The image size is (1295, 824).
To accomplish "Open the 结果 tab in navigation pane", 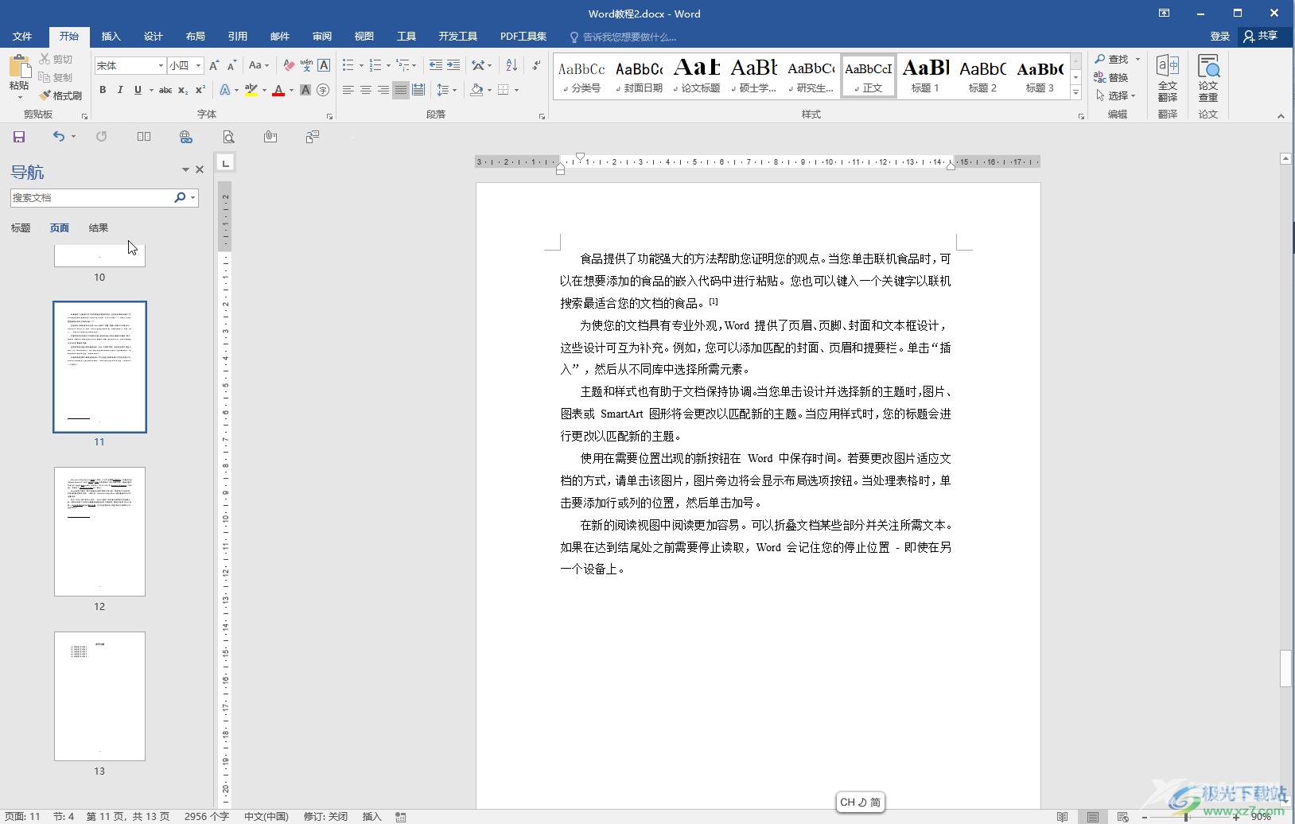I will pyautogui.click(x=99, y=228).
